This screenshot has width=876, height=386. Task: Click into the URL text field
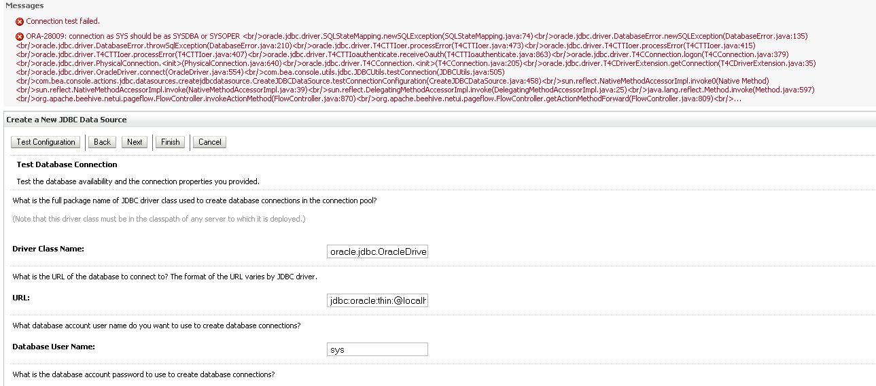tap(377, 300)
